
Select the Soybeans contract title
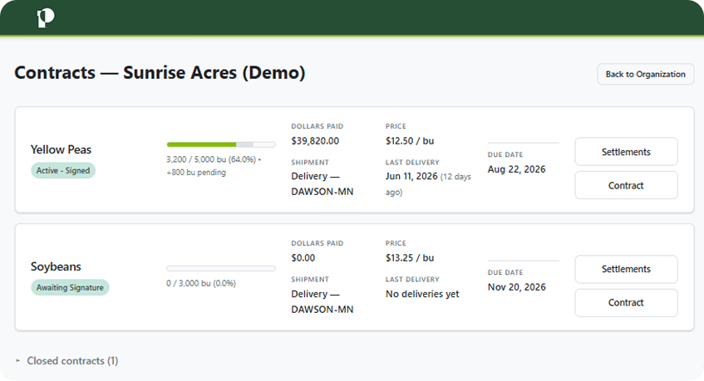56,266
